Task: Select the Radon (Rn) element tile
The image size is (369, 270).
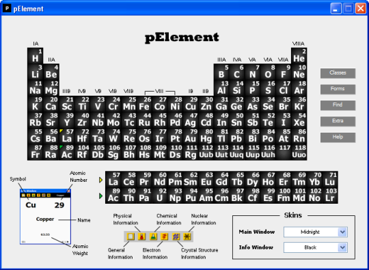Action: pyautogui.click(x=299, y=136)
